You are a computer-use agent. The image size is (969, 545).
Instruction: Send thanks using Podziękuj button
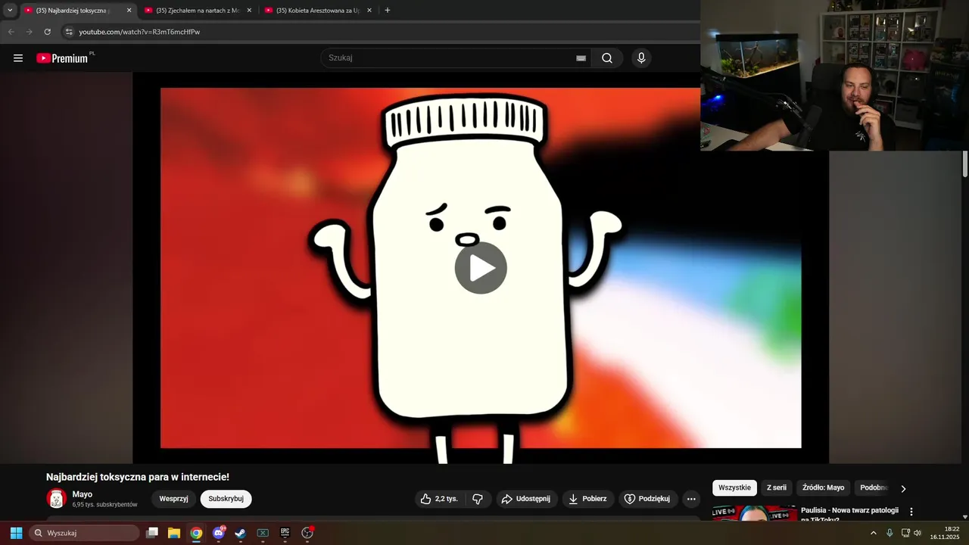[x=647, y=499]
